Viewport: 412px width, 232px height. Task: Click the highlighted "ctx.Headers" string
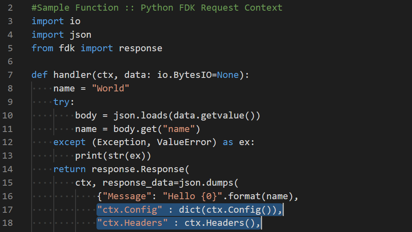(132, 223)
